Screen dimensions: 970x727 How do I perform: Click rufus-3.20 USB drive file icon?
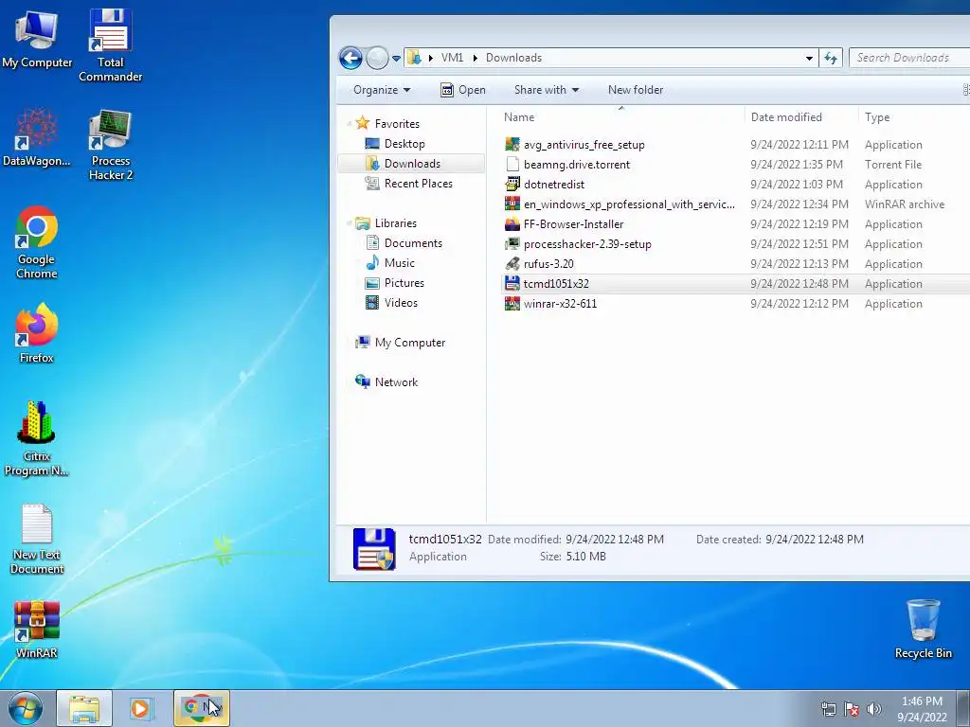pos(512,264)
